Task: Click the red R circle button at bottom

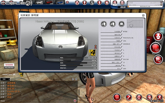Action: (149, 97)
